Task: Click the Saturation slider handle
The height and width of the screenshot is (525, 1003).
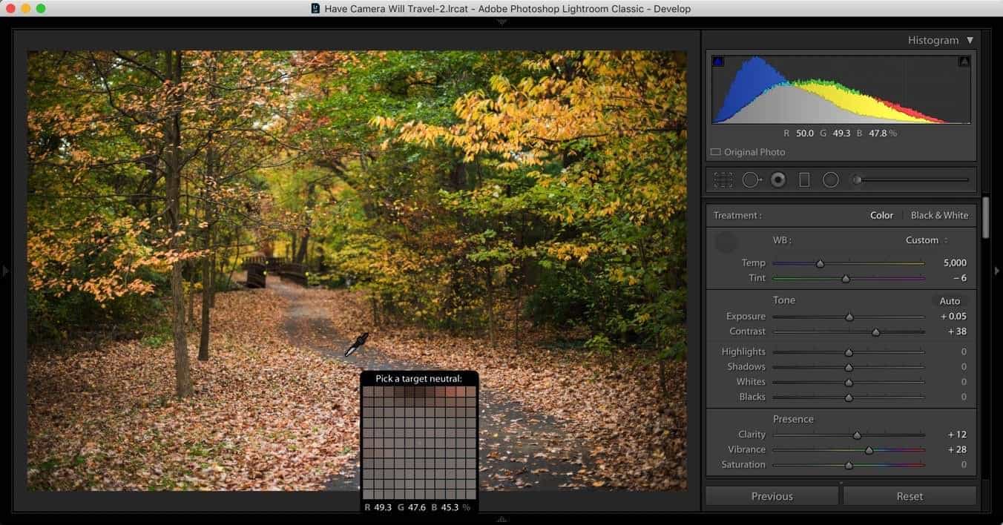Action: (x=849, y=466)
